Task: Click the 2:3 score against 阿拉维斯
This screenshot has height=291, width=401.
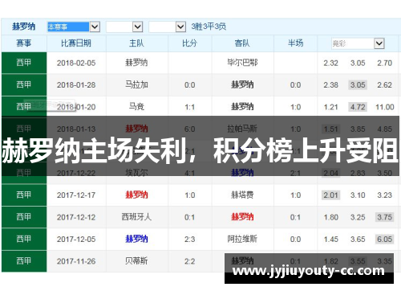Action: pos(189,240)
